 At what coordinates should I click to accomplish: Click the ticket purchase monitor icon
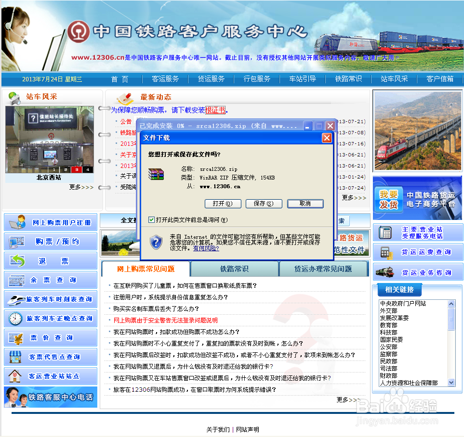coord(17,242)
